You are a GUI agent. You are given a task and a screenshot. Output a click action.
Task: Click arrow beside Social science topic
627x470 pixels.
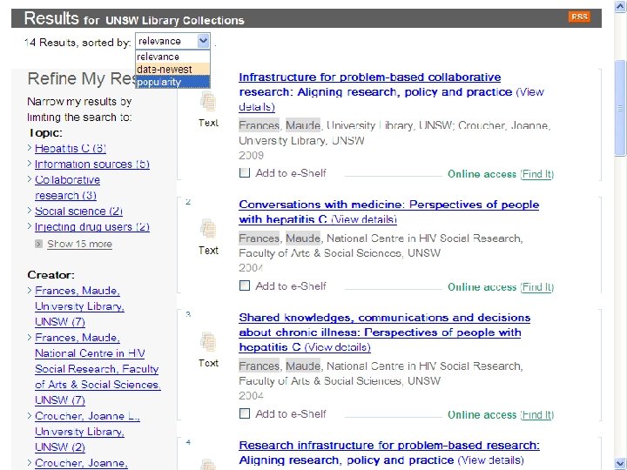(30, 211)
